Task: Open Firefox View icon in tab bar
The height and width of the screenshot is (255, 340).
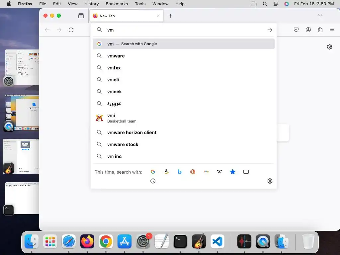Action: coord(81,16)
